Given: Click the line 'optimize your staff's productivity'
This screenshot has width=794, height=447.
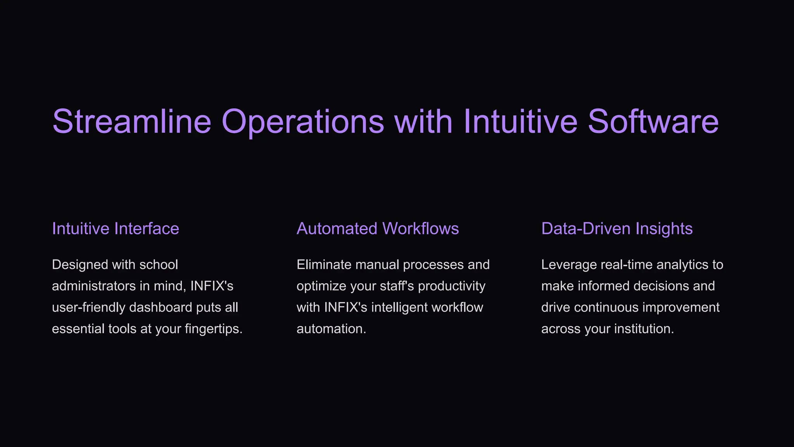Looking at the screenshot, I should click(391, 286).
